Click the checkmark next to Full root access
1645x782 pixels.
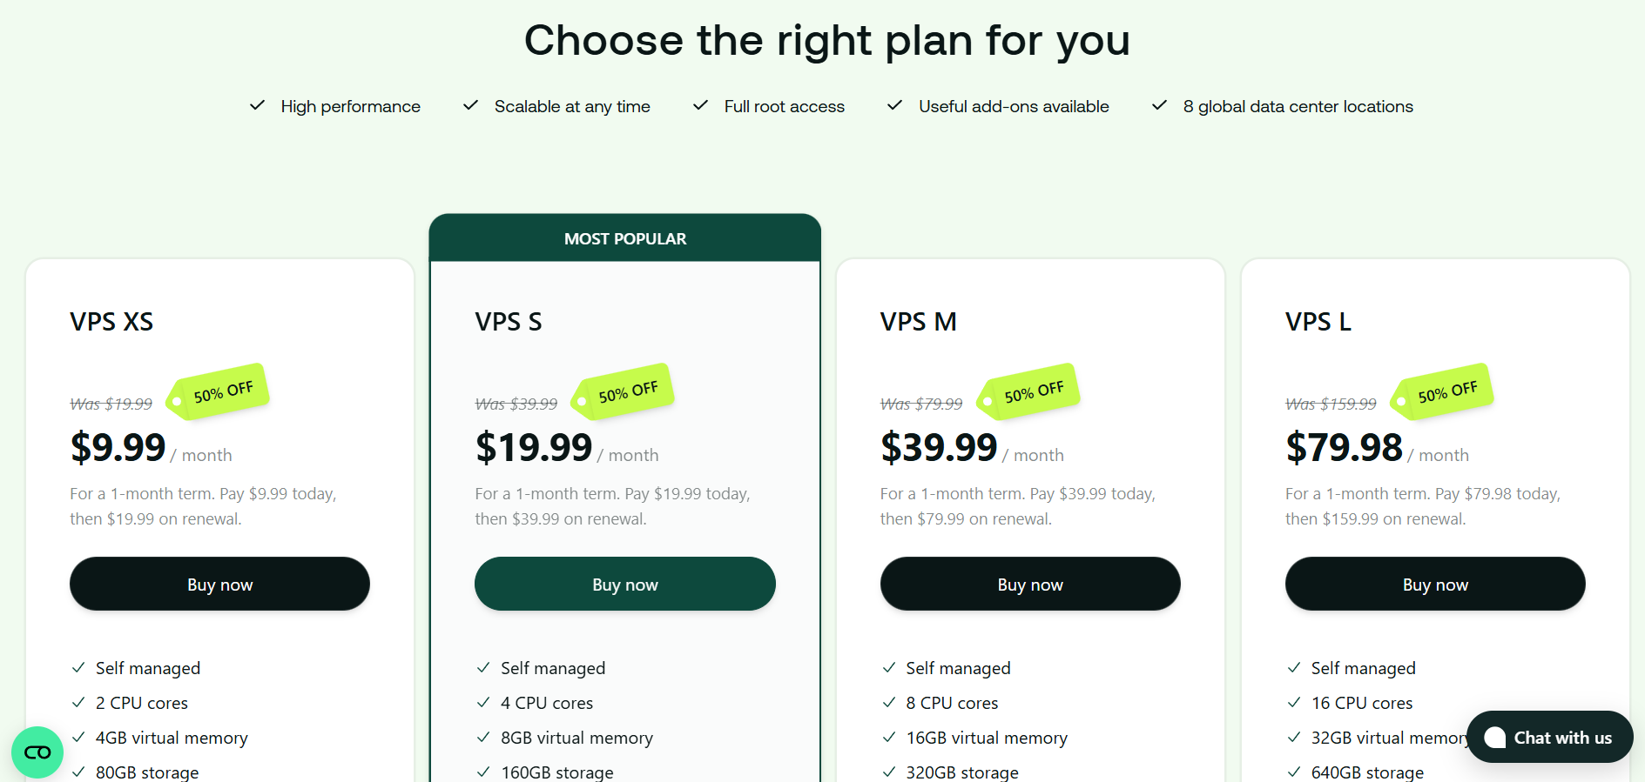point(700,106)
